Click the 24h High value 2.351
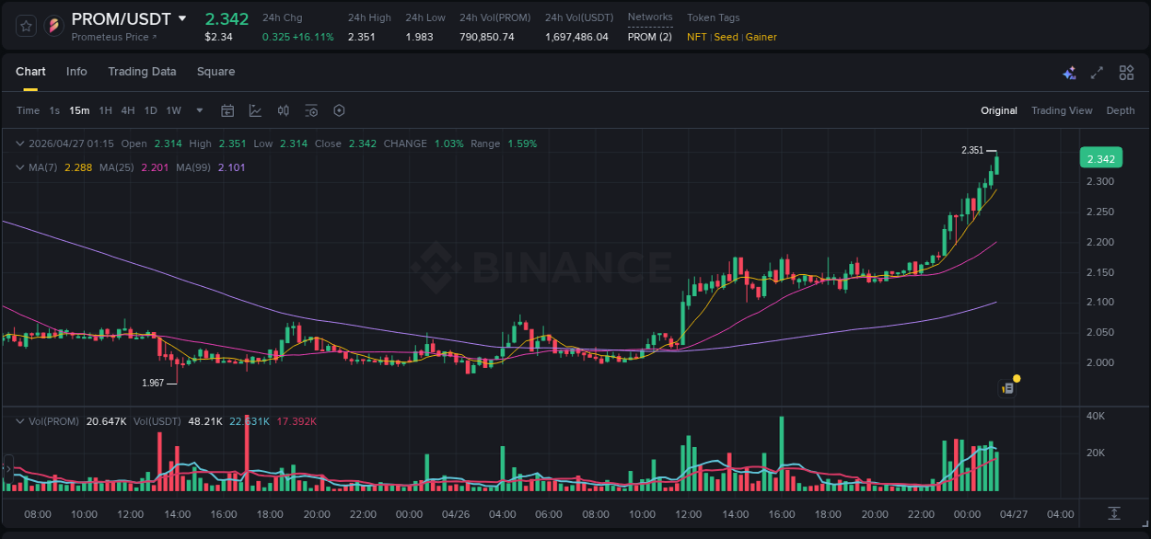Viewport: 1151px width, 539px height. tap(361, 37)
